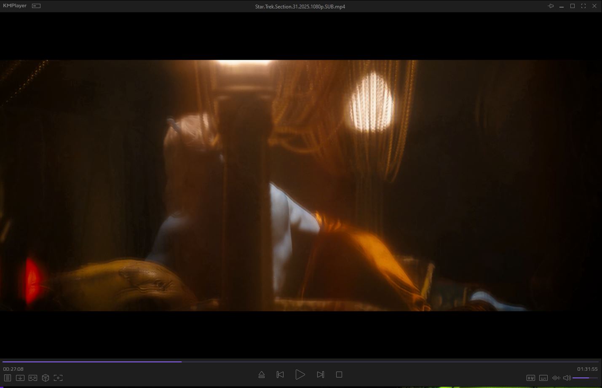Pin the window always on top
Image resolution: width=602 pixels, height=388 pixels.
551,6
